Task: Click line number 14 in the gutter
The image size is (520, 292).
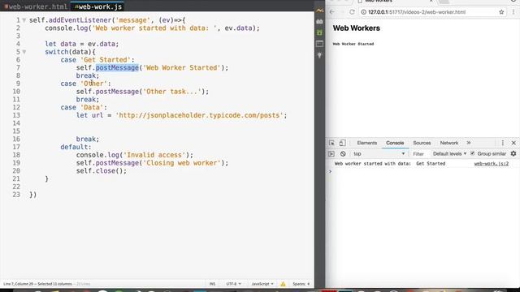Action: pos(16,123)
